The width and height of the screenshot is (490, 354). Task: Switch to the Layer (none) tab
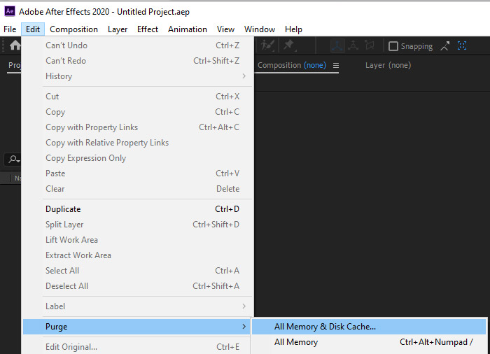388,65
